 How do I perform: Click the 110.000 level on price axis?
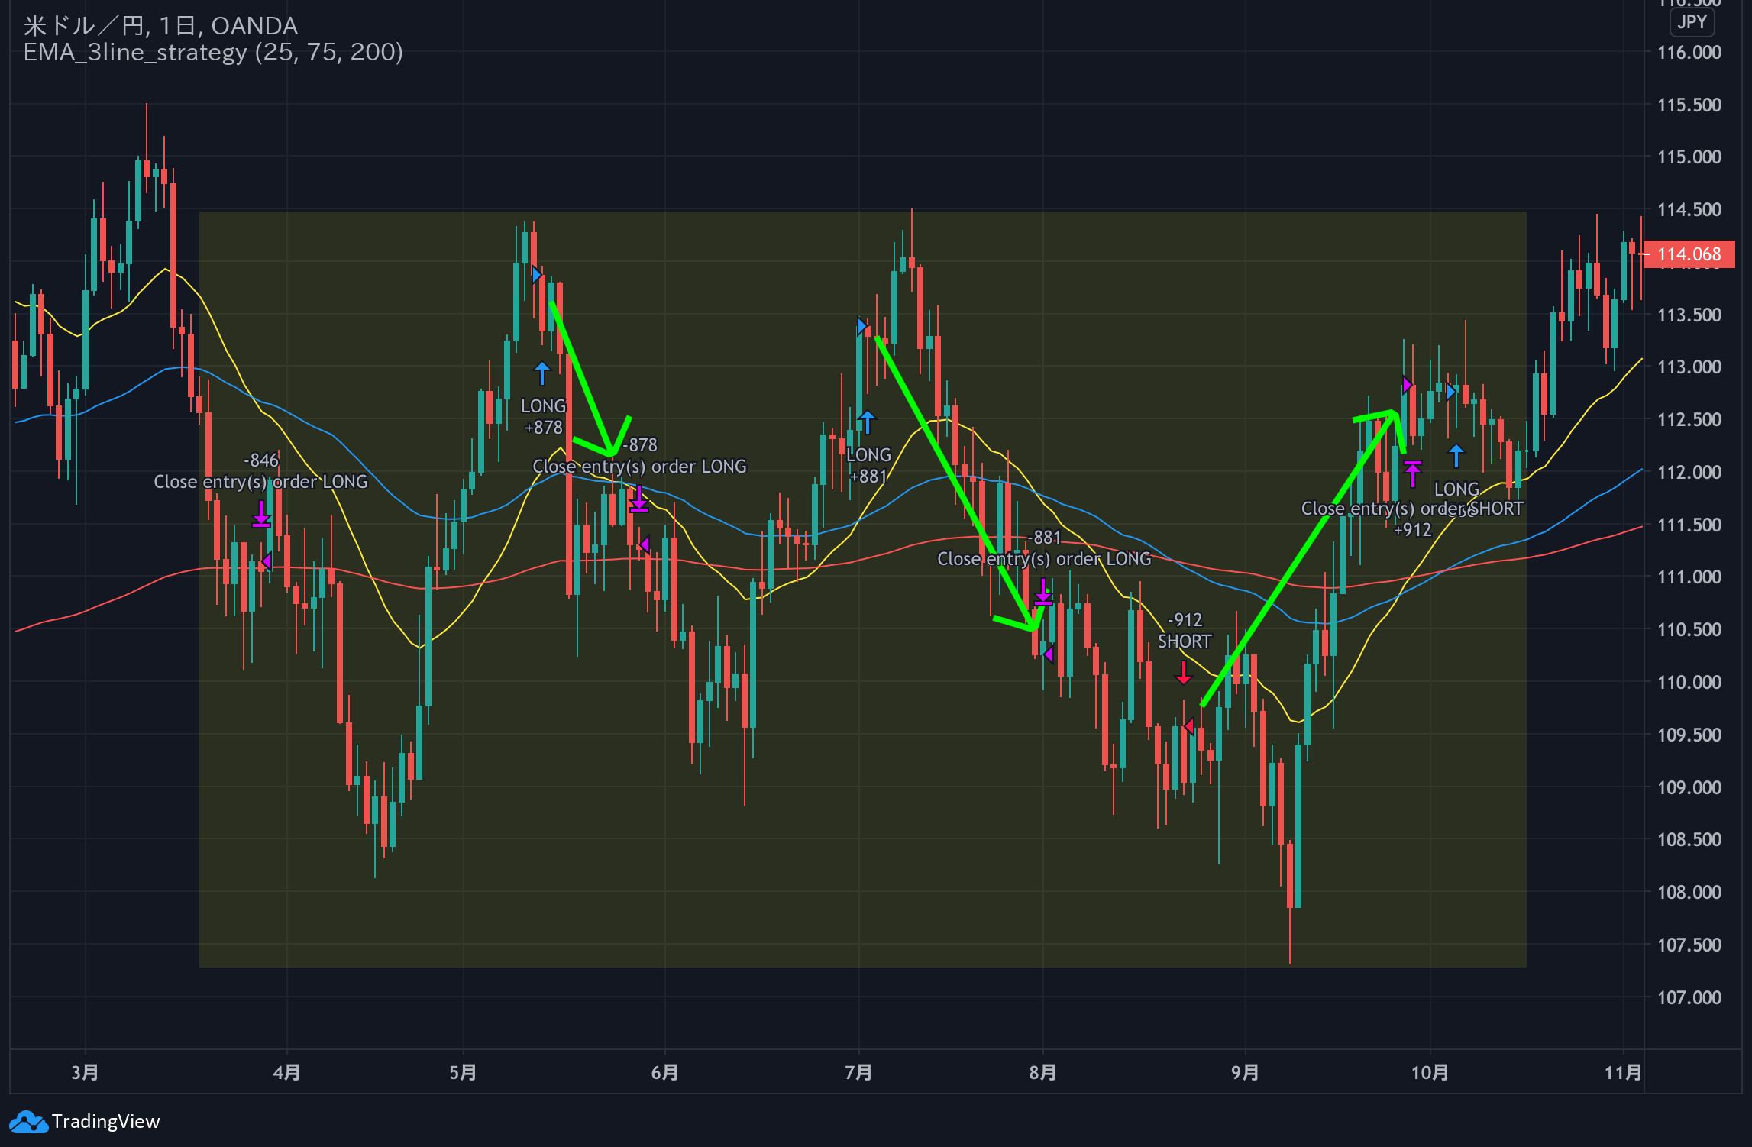[x=1689, y=682]
